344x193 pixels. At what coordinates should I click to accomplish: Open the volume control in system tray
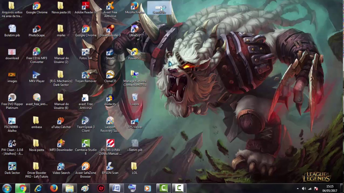coord(304,189)
